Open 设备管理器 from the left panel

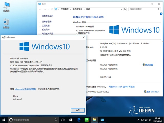coord(47,22)
